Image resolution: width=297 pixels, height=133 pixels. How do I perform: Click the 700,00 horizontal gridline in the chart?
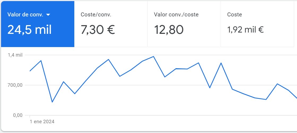click(186, 85)
